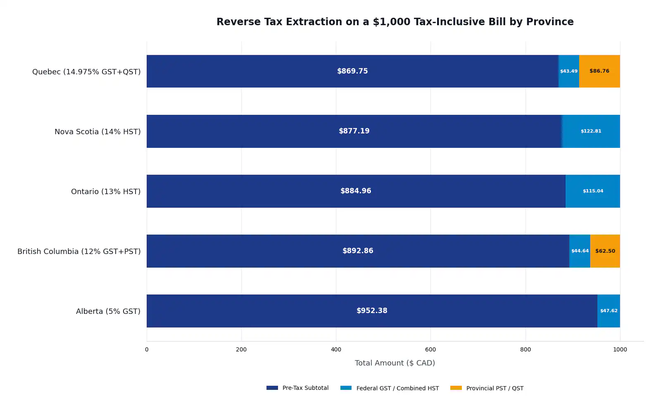
Task: Click the Ontario (13% HST) axis label
Action: [106, 191]
